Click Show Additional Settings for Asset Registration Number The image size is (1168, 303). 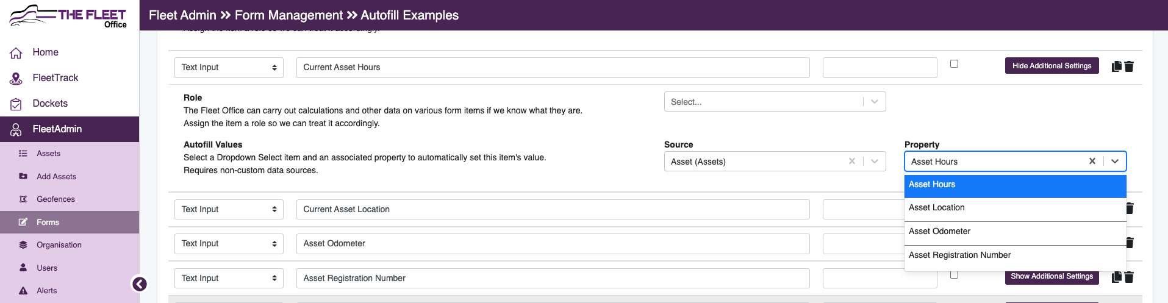pyautogui.click(x=1052, y=276)
